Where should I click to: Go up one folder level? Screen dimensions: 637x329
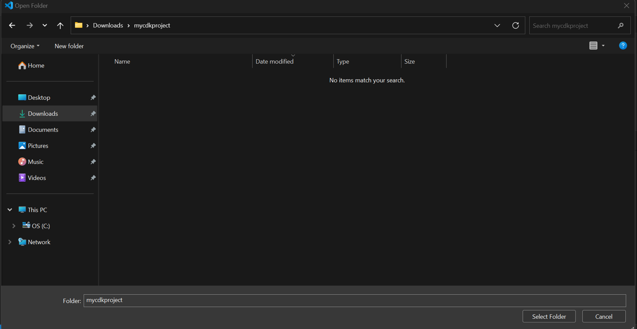(x=60, y=25)
